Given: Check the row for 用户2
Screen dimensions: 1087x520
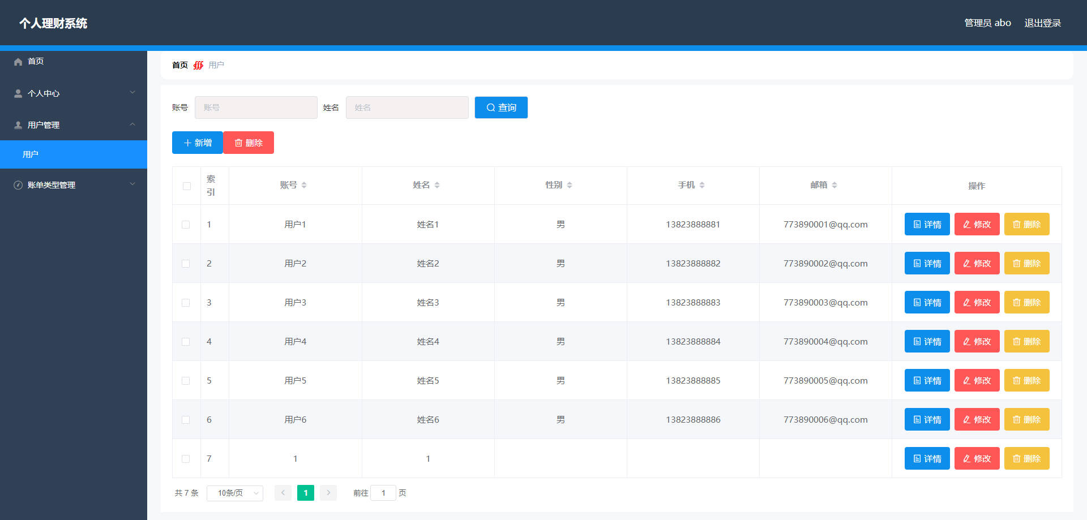Looking at the screenshot, I should click(x=186, y=264).
